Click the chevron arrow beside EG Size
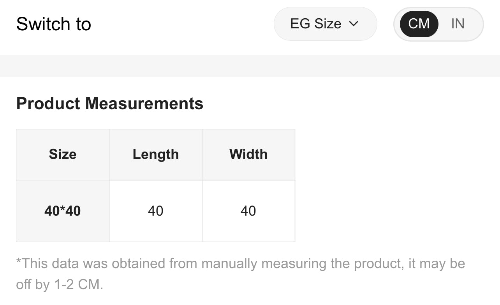Viewport: 500px width, 305px height. click(353, 24)
